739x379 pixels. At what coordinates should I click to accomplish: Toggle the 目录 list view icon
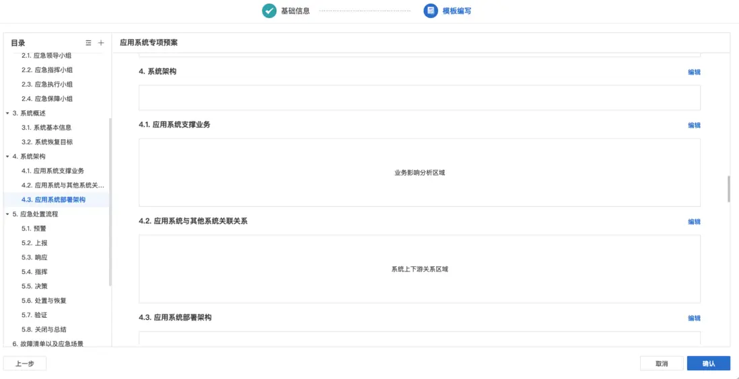click(x=88, y=43)
